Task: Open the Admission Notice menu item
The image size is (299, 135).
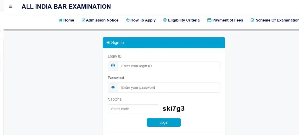Action: (102, 20)
